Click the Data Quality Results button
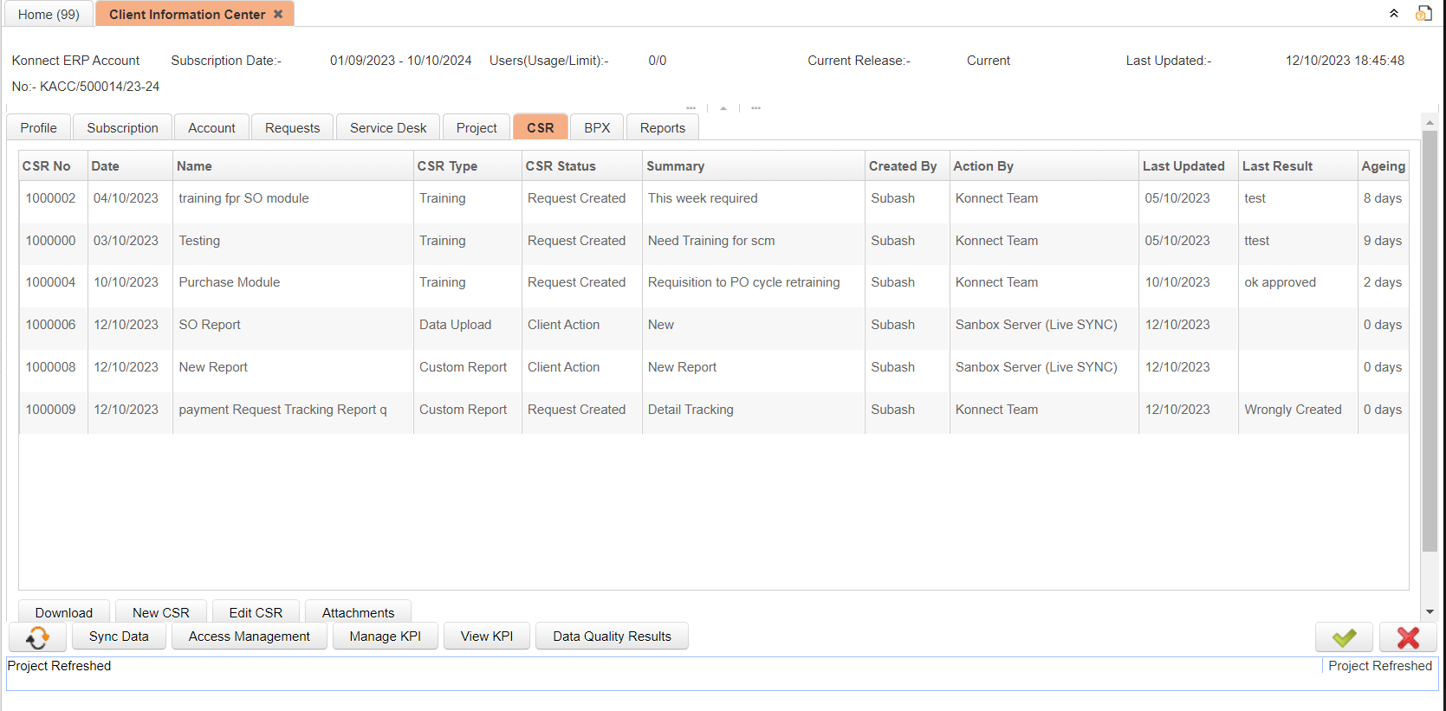This screenshot has width=1446, height=711. coord(612,637)
